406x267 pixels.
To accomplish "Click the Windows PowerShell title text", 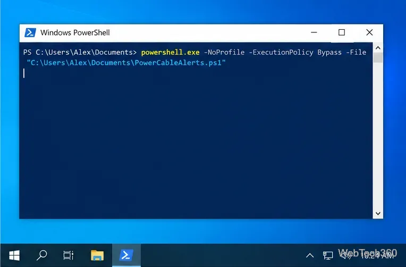I will [75, 32].
